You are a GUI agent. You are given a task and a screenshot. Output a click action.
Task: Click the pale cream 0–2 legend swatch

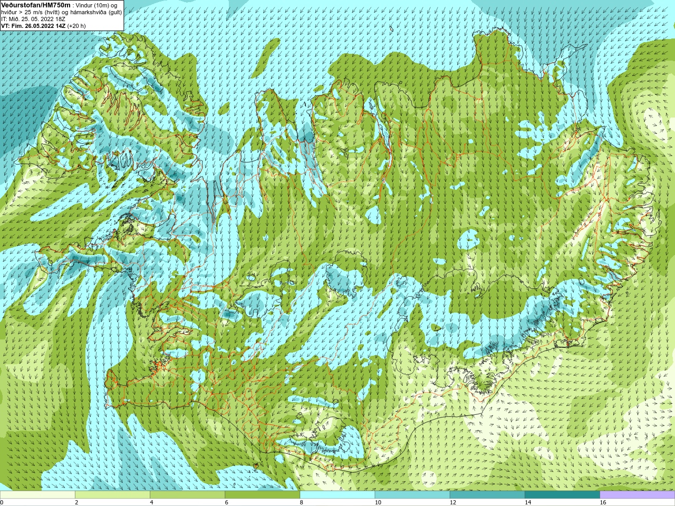point(37,495)
